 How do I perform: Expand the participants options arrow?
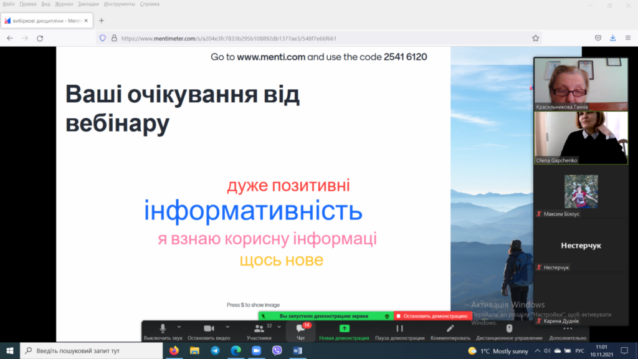click(x=278, y=327)
